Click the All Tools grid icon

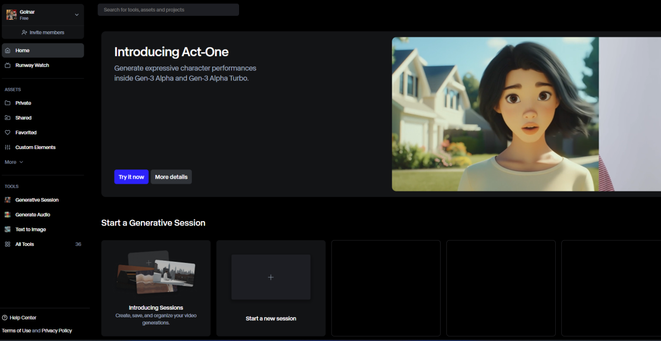point(8,244)
